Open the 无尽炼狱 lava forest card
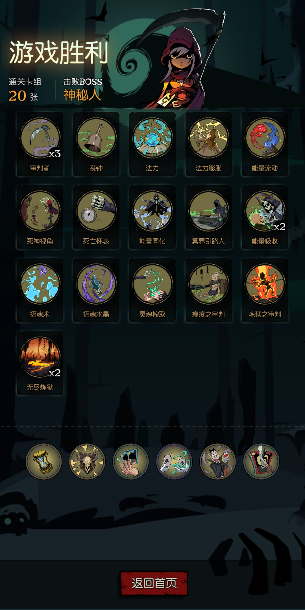This screenshot has height=610, width=305. tap(40, 363)
